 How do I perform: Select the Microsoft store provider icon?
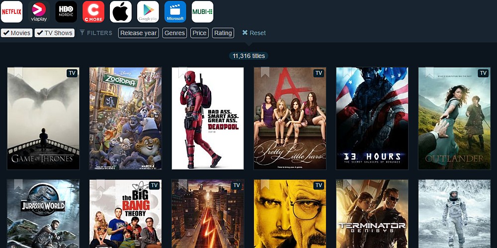[175, 12]
